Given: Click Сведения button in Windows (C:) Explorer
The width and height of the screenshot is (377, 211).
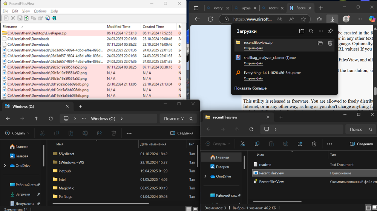Looking at the screenshot, I should coord(182,133).
